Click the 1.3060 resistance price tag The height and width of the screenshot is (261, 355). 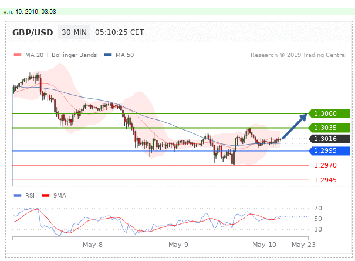point(329,113)
